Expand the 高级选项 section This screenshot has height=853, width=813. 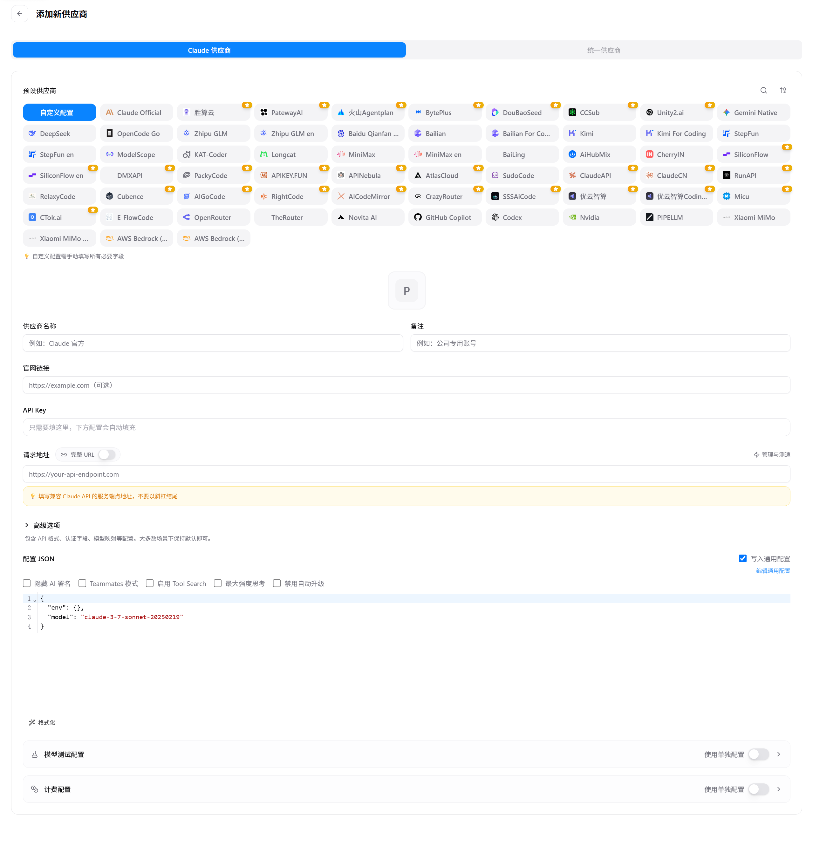pyautogui.click(x=43, y=525)
